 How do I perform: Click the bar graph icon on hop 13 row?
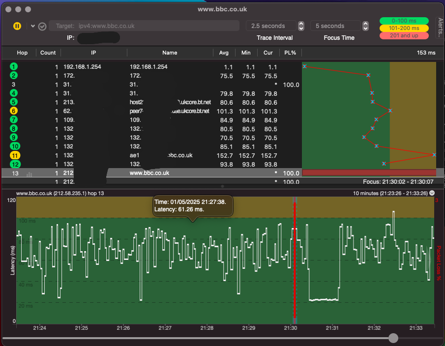click(x=30, y=173)
